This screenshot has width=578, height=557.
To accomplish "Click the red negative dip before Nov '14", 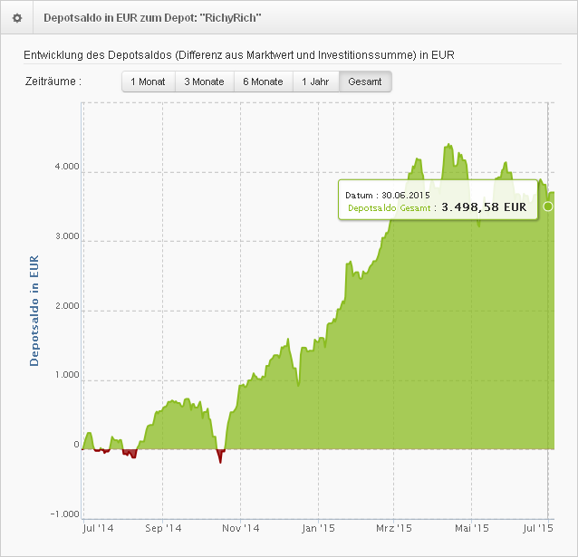I will click(x=220, y=456).
